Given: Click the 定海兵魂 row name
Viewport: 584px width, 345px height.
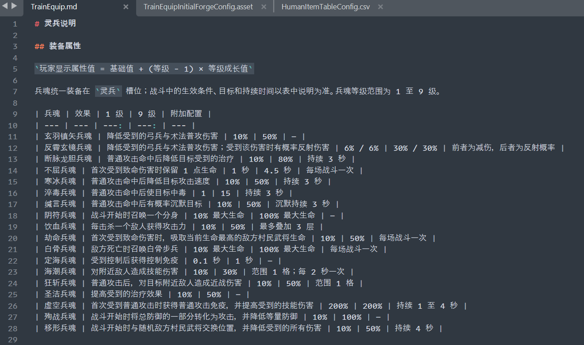Looking at the screenshot, I should tap(60, 261).
